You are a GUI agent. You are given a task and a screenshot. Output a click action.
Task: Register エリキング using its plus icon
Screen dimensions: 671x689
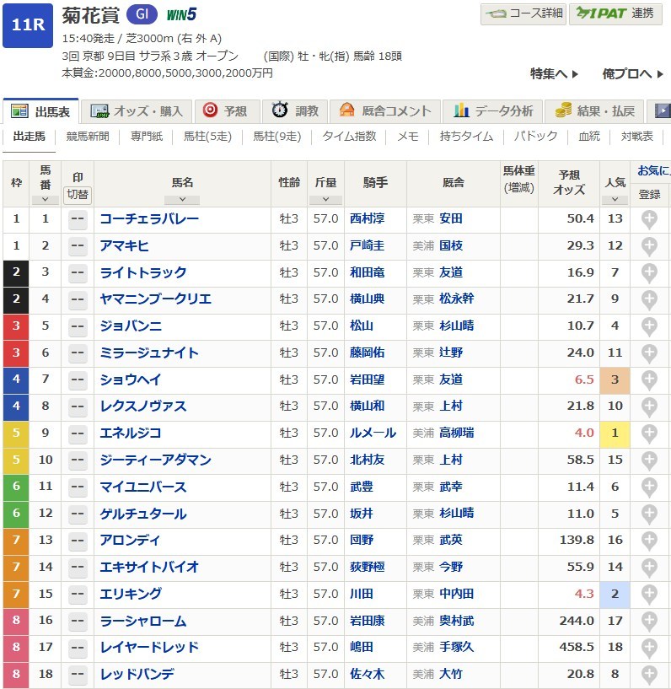point(648,594)
